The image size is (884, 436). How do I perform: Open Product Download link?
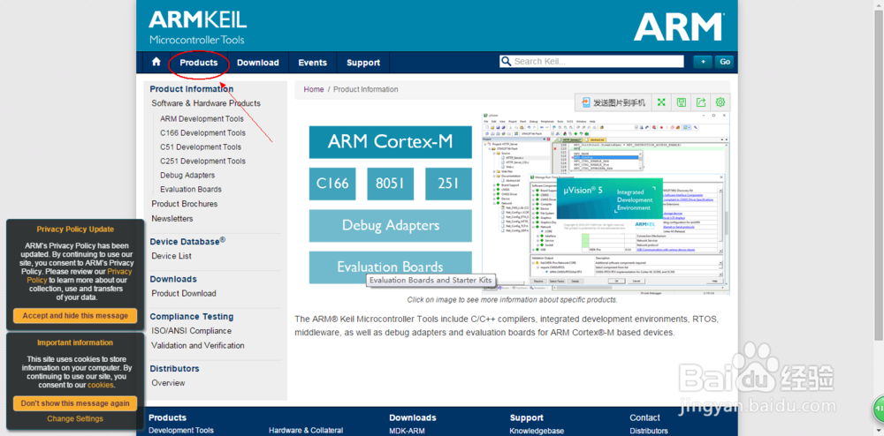(x=184, y=293)
